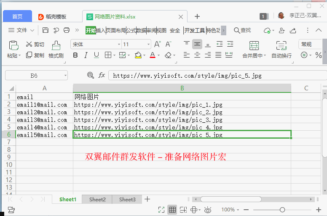The width and height of the screenshot is (327, 216).
Task: Expand the Paste options arrow
Action: tap(20, 55)
